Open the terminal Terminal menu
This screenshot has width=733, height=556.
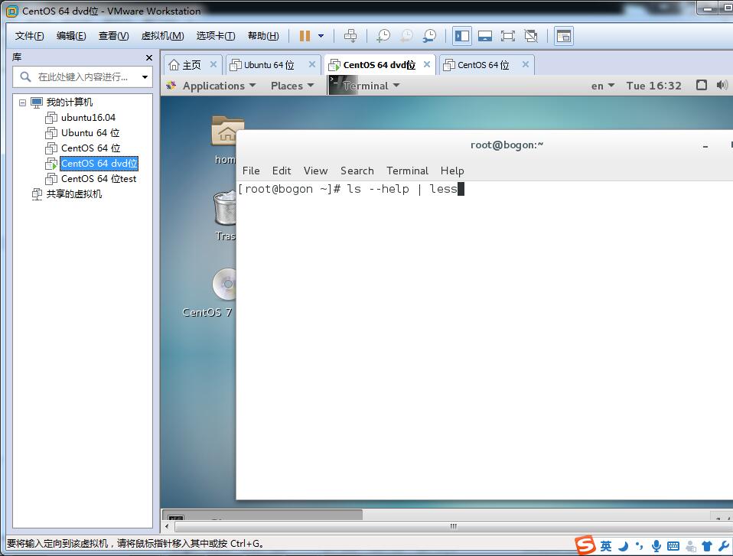click(x=407, y=171)
